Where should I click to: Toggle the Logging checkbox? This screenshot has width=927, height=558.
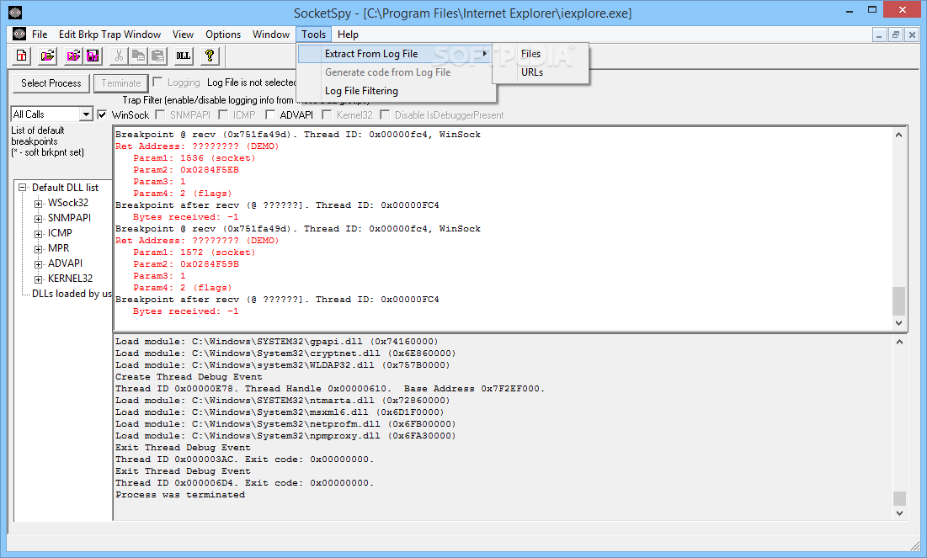click(157, 82)
